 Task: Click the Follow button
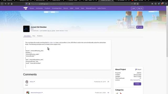pyautogui.click(x=137, y=84)
